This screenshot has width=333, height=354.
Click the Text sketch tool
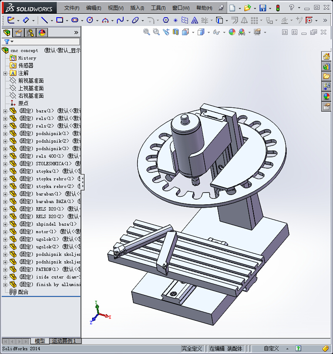194,21
